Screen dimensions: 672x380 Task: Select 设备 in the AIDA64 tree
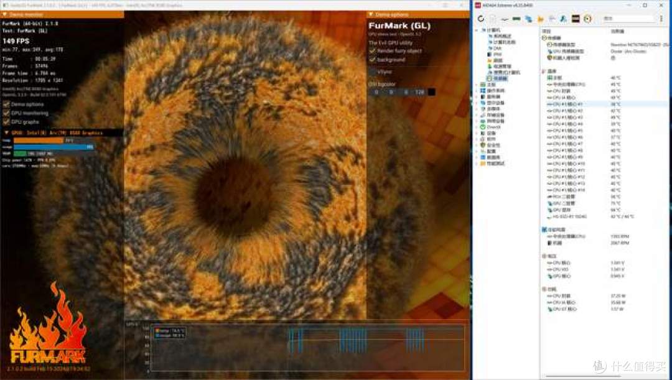click(x=491, y=133)
